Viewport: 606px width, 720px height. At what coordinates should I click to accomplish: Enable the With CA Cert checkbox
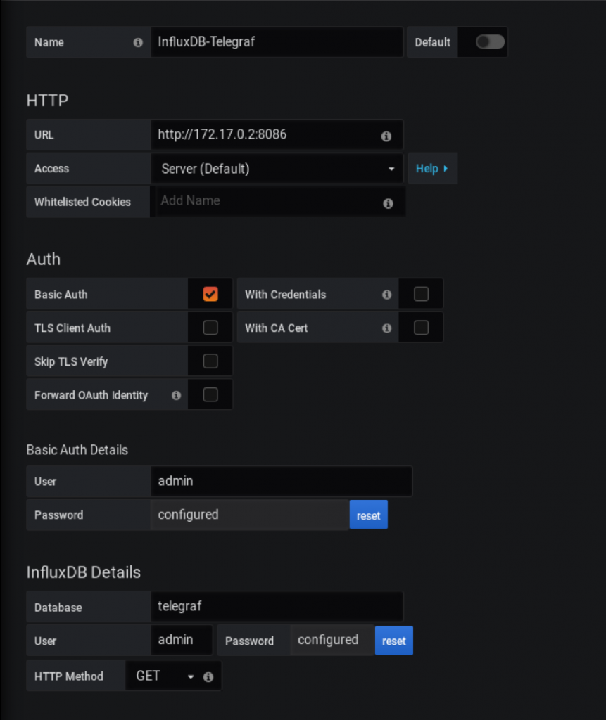[421, 328]
